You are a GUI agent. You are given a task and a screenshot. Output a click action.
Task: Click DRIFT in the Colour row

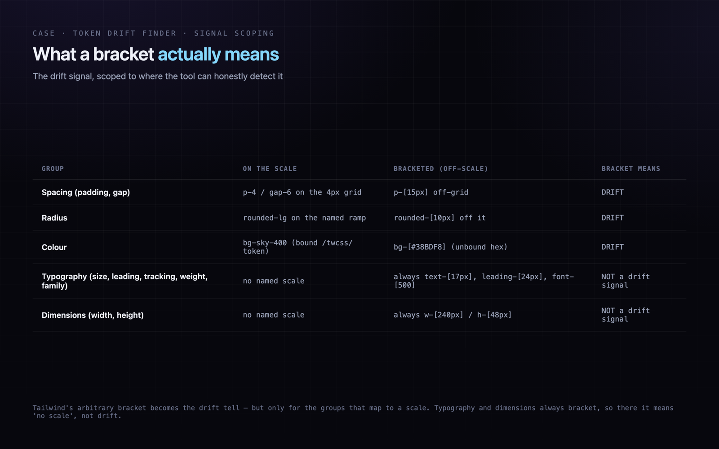tap(612, 247)
